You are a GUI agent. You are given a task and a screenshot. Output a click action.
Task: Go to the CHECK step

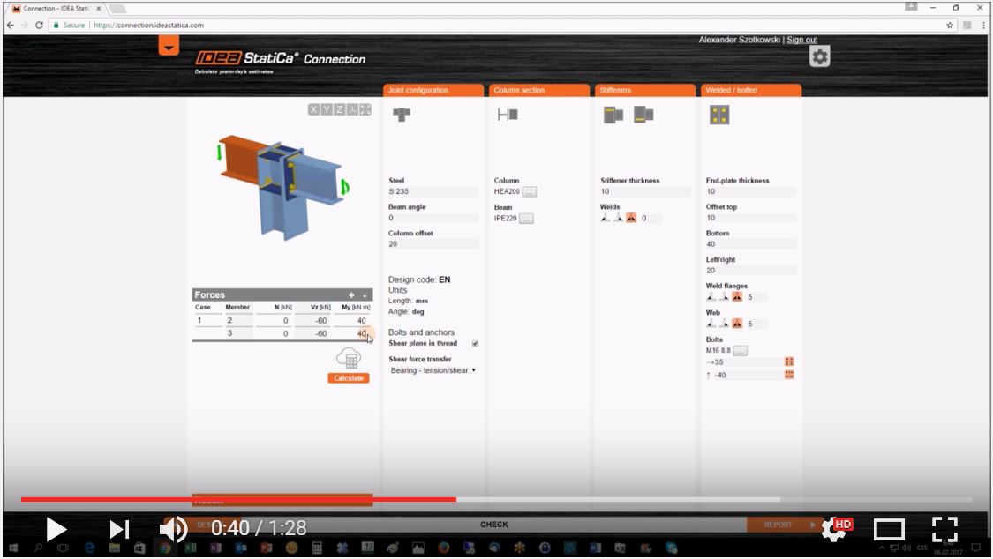(x=494, y=525)
